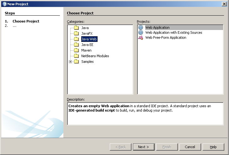Close the New Project dialog
The image size is (229, 155).
(x=224, y=4)
